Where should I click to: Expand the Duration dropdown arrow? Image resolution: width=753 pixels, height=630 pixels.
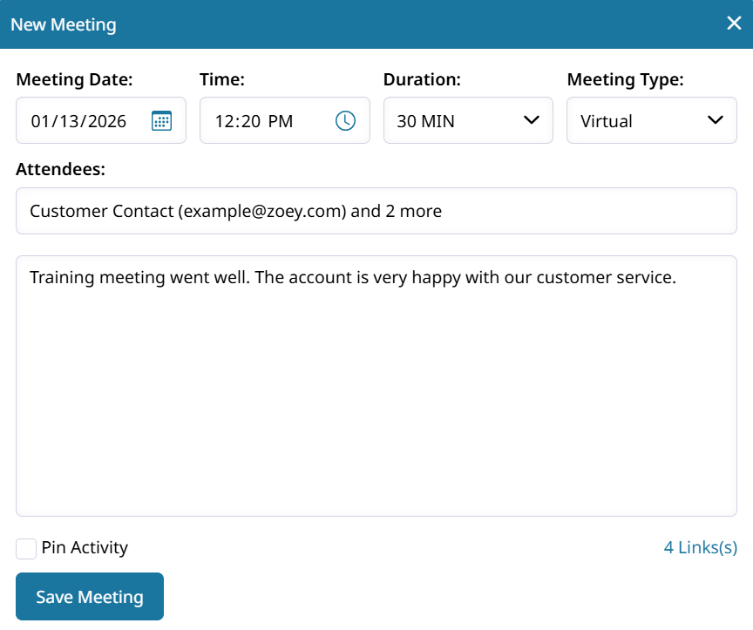point(532,120)
